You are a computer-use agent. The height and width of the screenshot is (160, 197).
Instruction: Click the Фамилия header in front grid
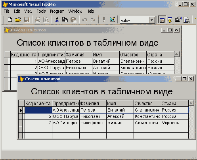93,103
